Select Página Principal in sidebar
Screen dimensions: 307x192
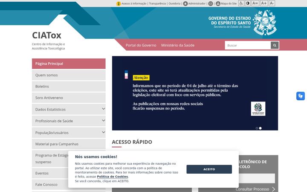point(69,64)
